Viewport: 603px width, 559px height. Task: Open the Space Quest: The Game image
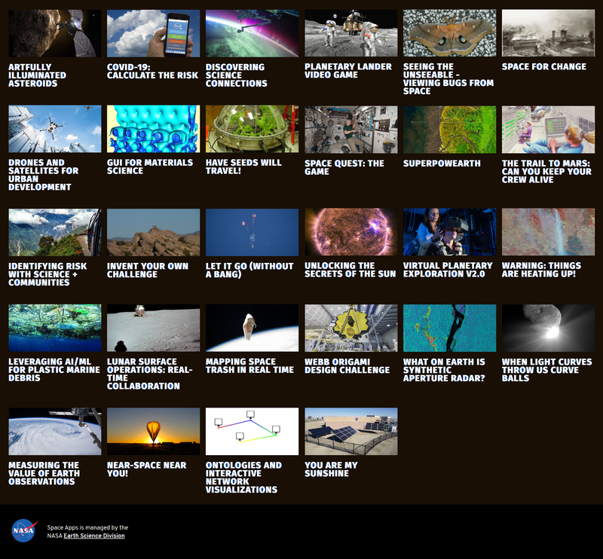[x=350, y=129]
